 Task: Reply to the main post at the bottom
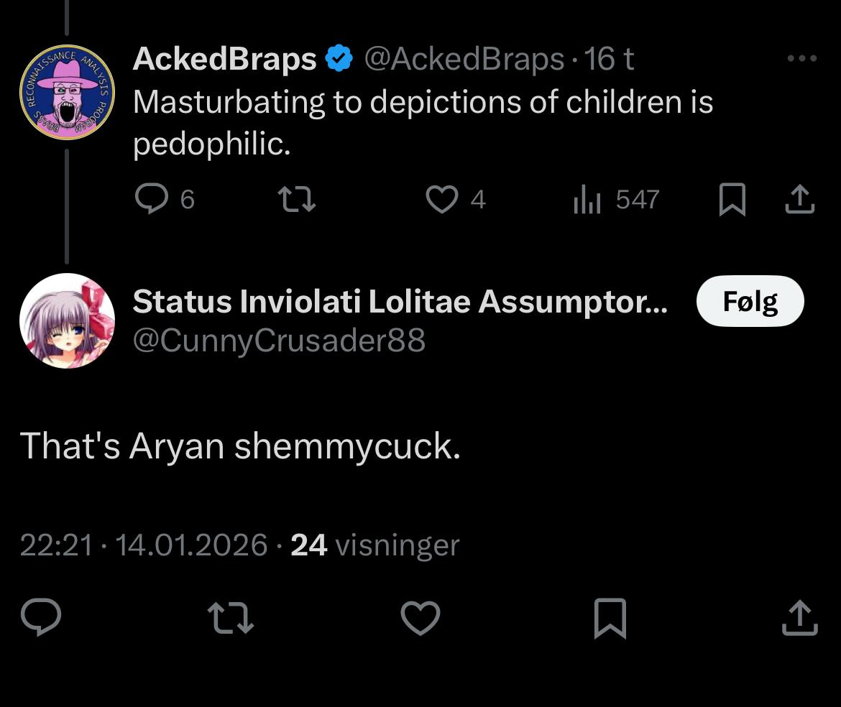(x=40, y=618)
